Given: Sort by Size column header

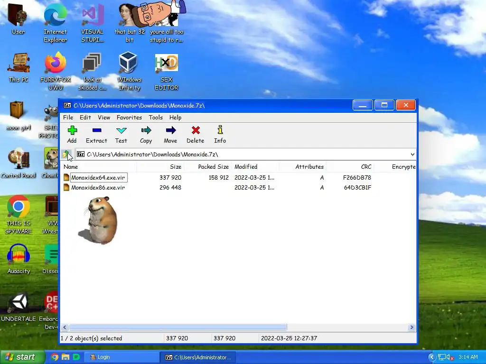Looking at the screenshot, I should (160, 166).
